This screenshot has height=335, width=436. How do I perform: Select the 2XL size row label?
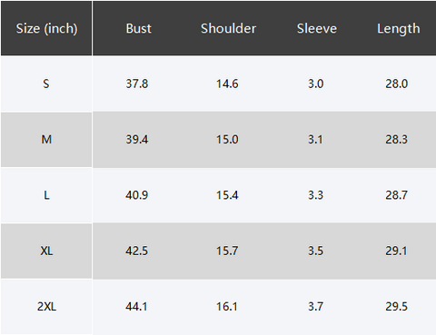[46, 307]
